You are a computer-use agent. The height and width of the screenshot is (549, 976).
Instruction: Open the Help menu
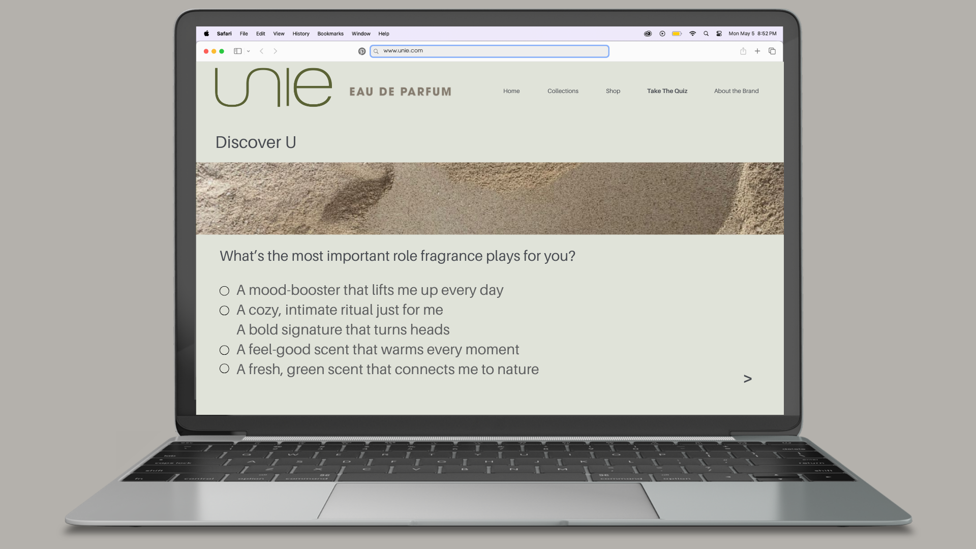[384, 34]
